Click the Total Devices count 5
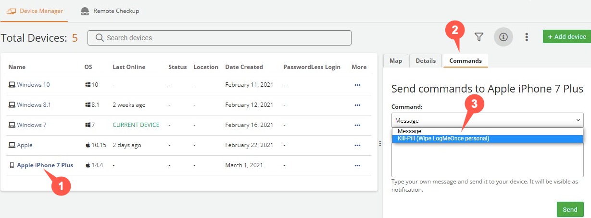The height and width of the screenshot is (218, 591). coord(75,38)
